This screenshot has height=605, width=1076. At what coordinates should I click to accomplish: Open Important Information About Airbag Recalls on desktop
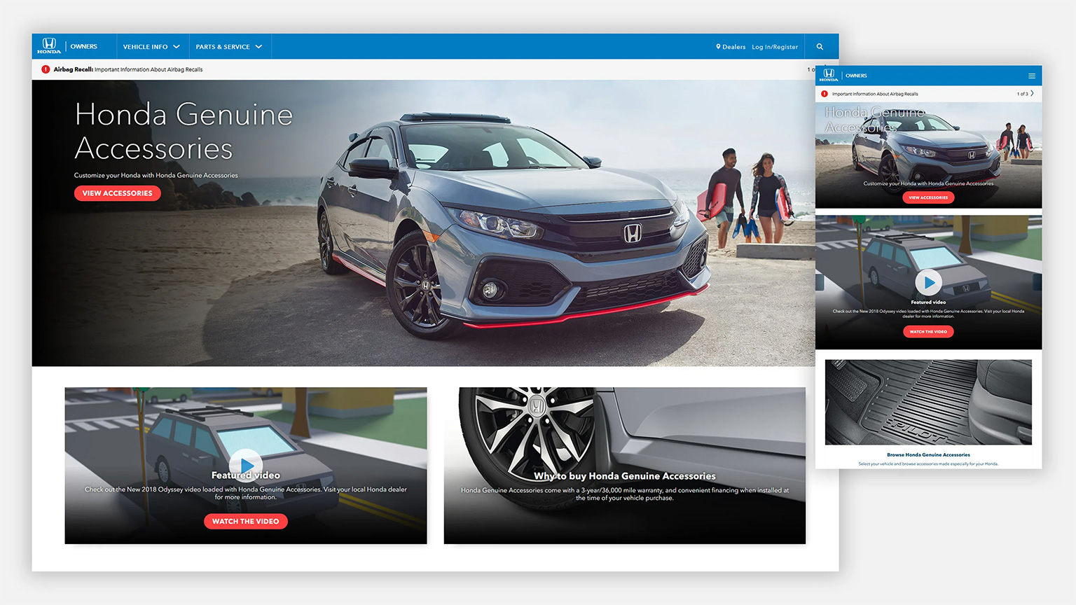tap(149, 69)
